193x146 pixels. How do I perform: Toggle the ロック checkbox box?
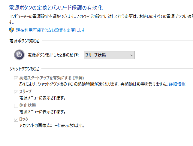[x=16, y=120]
